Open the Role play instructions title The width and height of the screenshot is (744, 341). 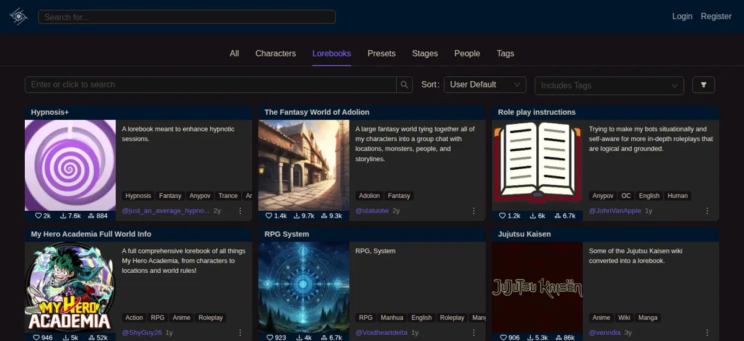(537, 112)
